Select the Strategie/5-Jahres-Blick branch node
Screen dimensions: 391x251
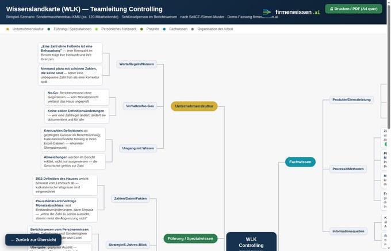click(x=128, y=245)
